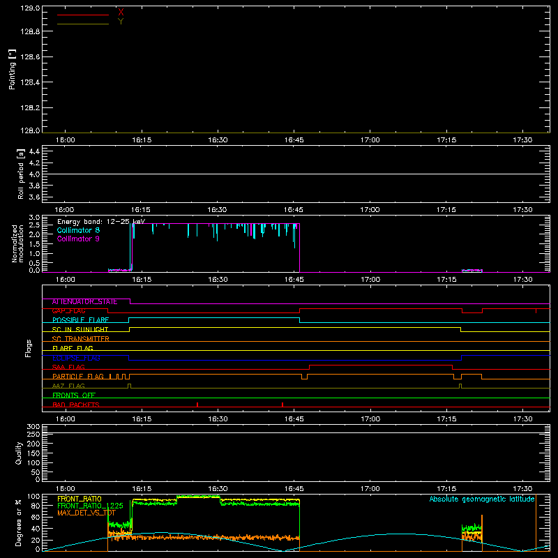Click the FRONT_RATIO_1225 legend entry

(x=90, y=506)
